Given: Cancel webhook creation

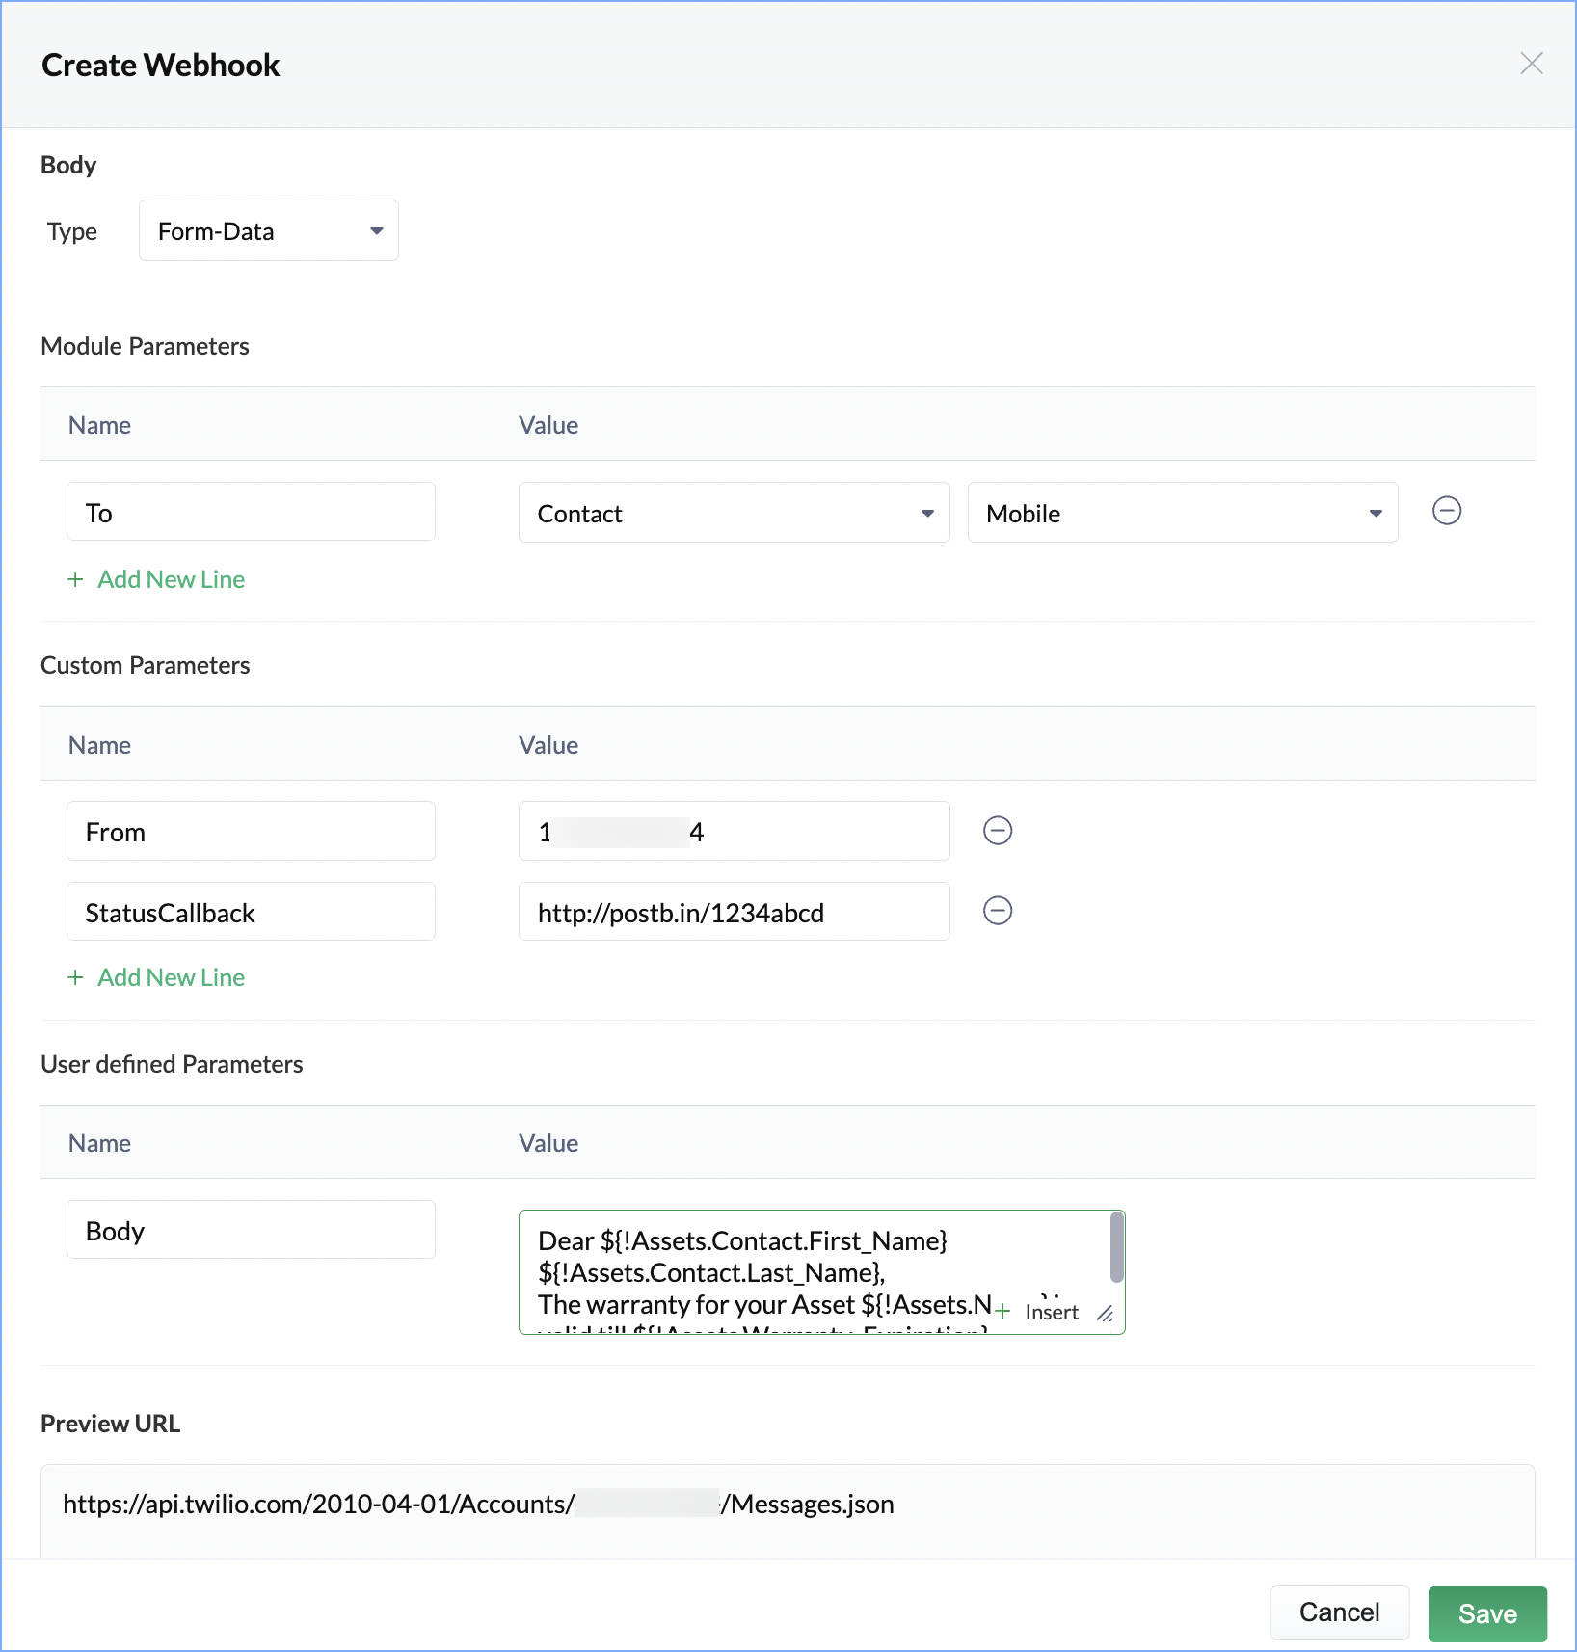Looking at the screenshot, I should point(1339,1612).
